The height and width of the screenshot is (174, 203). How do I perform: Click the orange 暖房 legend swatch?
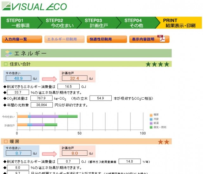151,115
